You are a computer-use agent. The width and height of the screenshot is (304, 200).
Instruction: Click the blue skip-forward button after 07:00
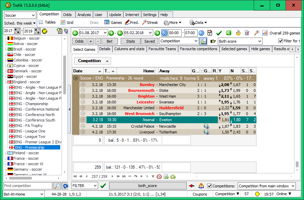[x=201, y=33]
